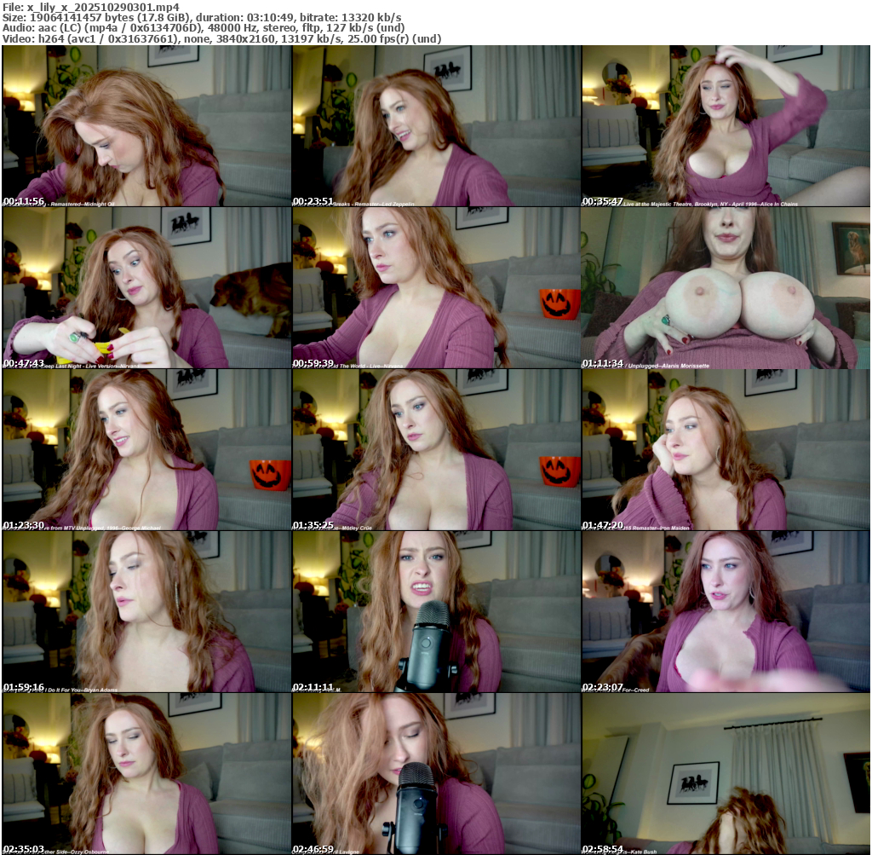Image resolution: width=872 pixels, height=855 pixels.
Task: Open the thumbnail stamped 00:23:51
Action: point(436,126)
